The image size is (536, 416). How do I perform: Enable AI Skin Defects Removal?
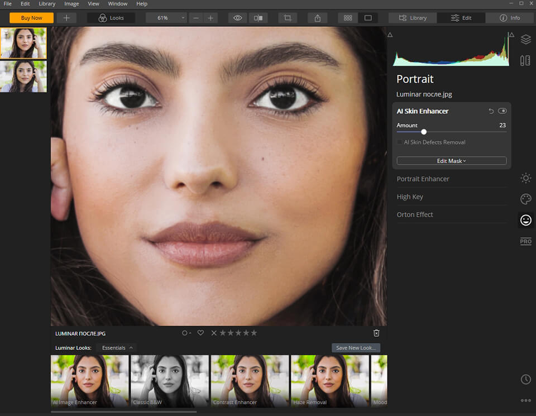coord(400,142)
